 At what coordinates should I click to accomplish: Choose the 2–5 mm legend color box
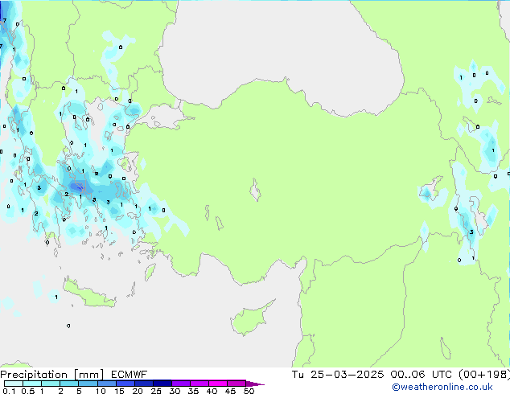point(69,384)
